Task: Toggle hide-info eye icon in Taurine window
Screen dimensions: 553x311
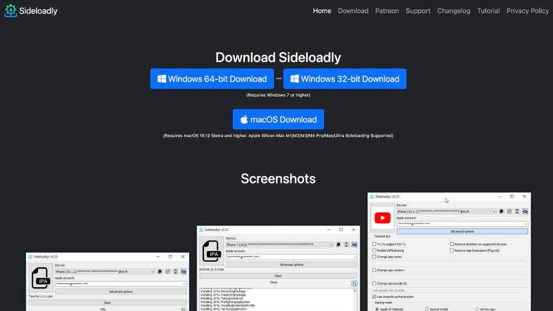Action: coord(184,272)
